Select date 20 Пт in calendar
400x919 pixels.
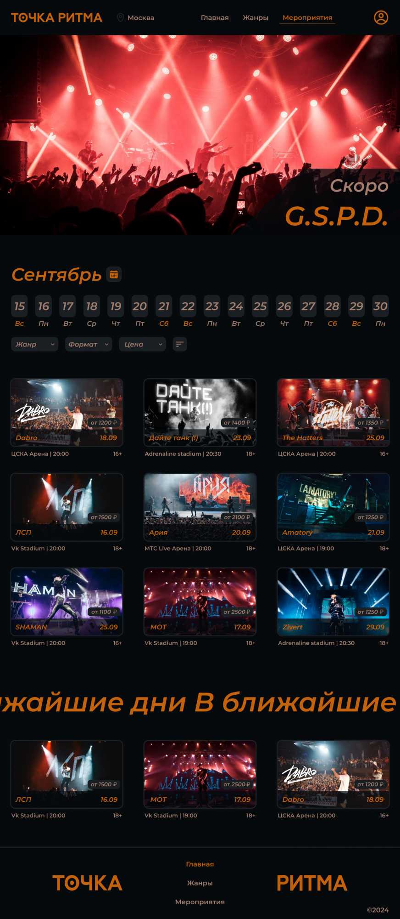tap(140, 312)
